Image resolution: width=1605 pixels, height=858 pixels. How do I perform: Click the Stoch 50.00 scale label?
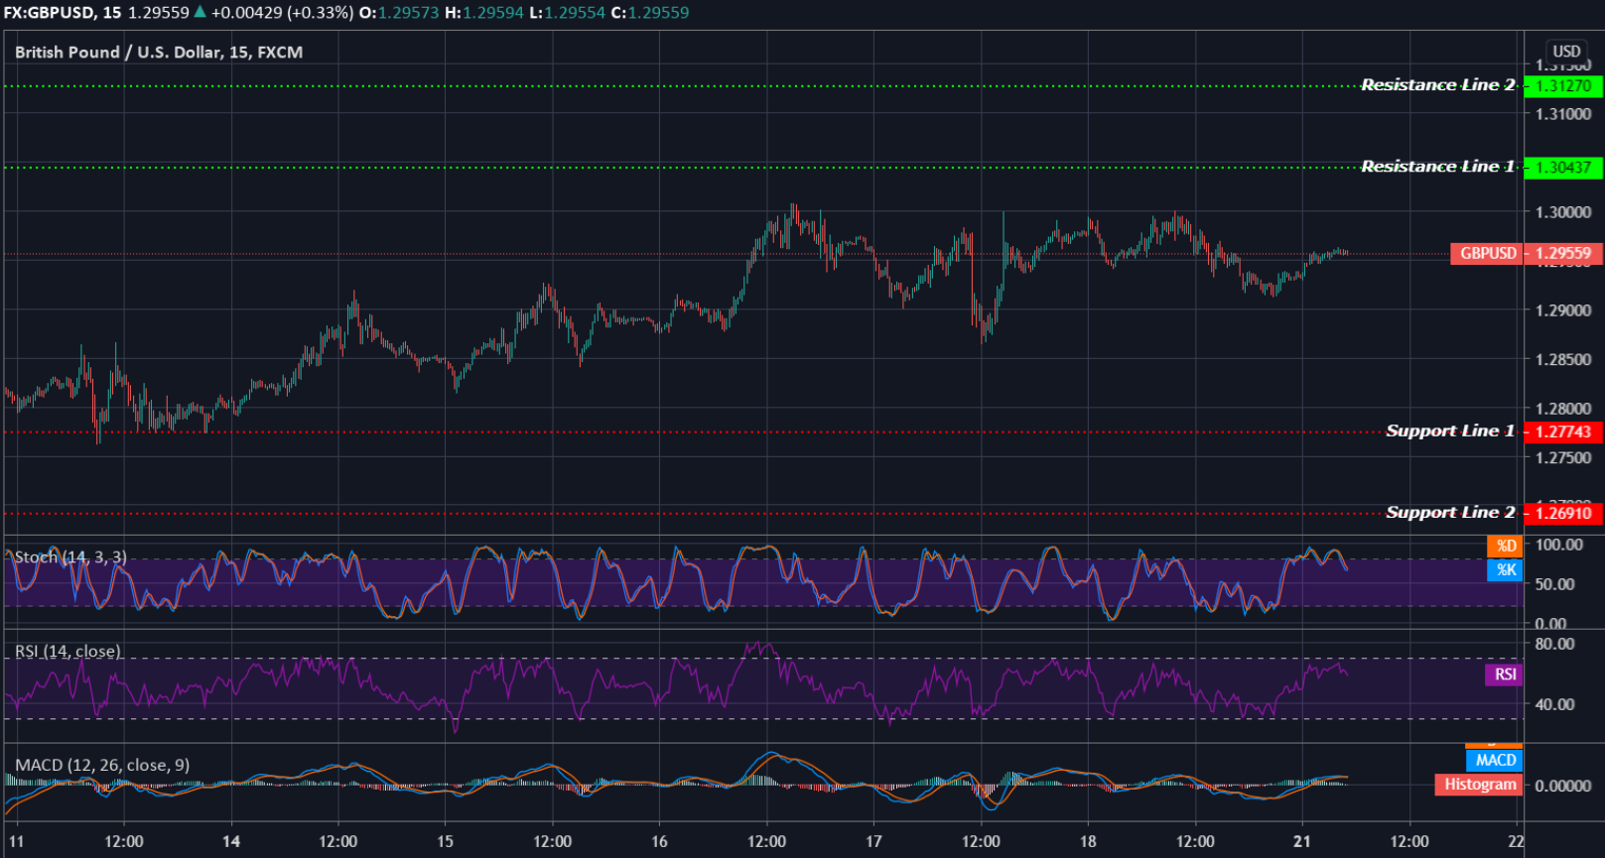coord(1554,584)
